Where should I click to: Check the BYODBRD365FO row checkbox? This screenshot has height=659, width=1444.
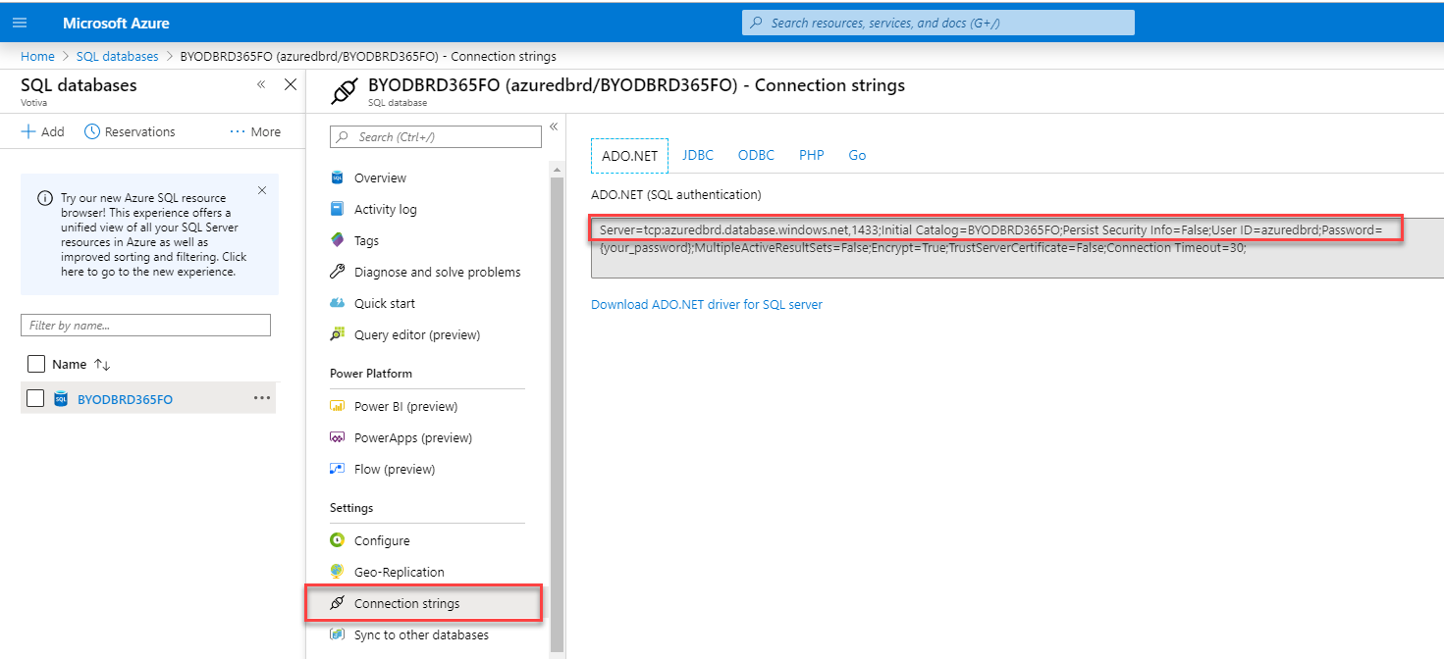click(35, 398)
